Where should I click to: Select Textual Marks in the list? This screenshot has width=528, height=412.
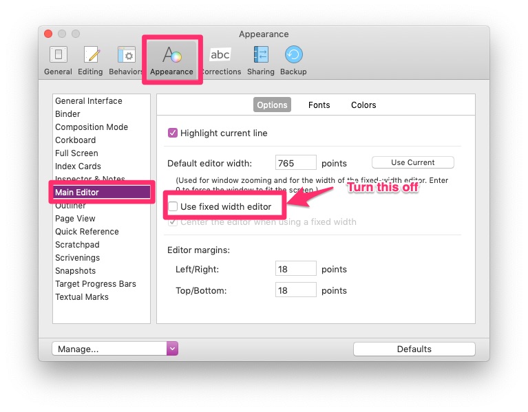101,297
